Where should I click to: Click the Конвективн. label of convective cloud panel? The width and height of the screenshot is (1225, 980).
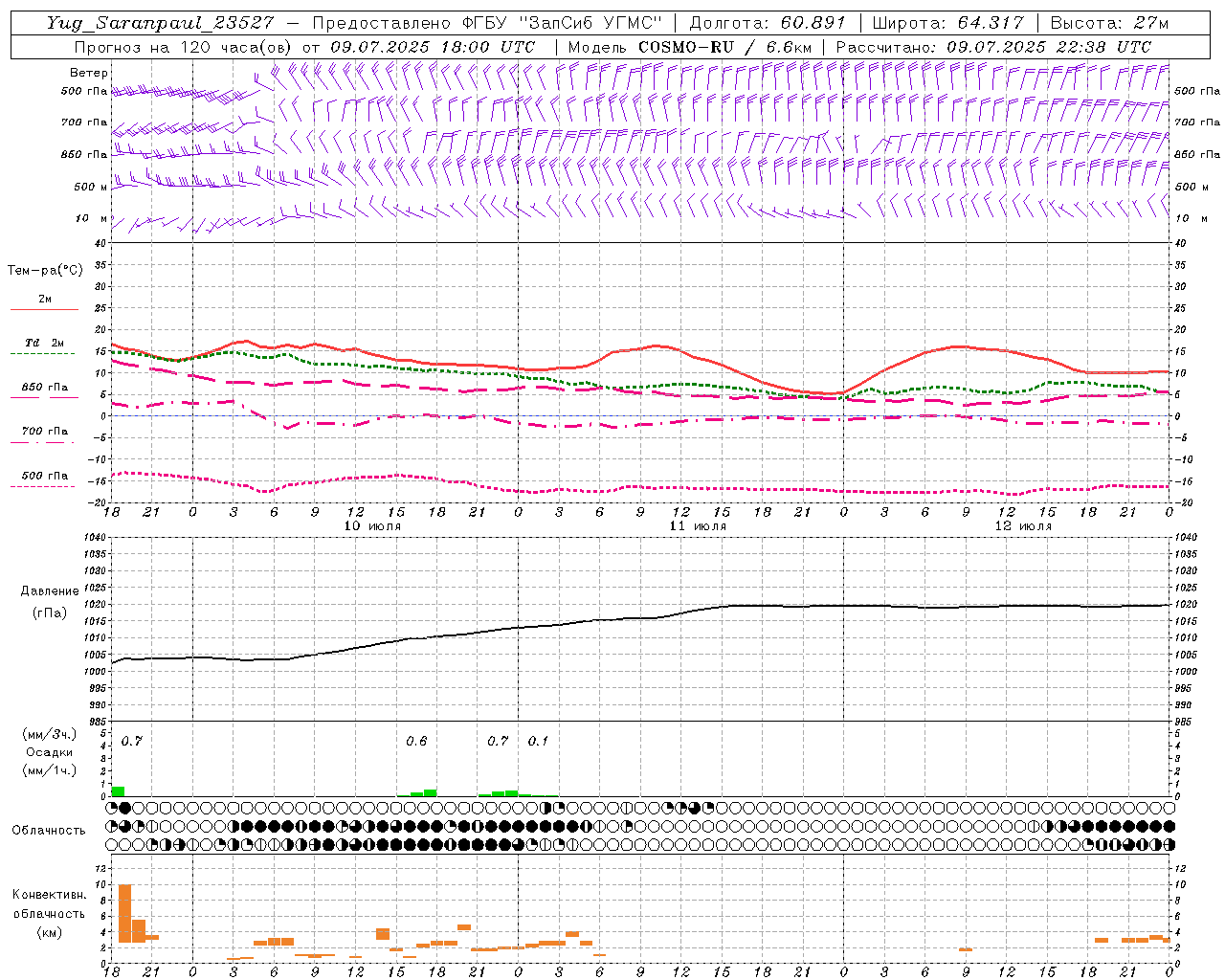pos(50,895)
